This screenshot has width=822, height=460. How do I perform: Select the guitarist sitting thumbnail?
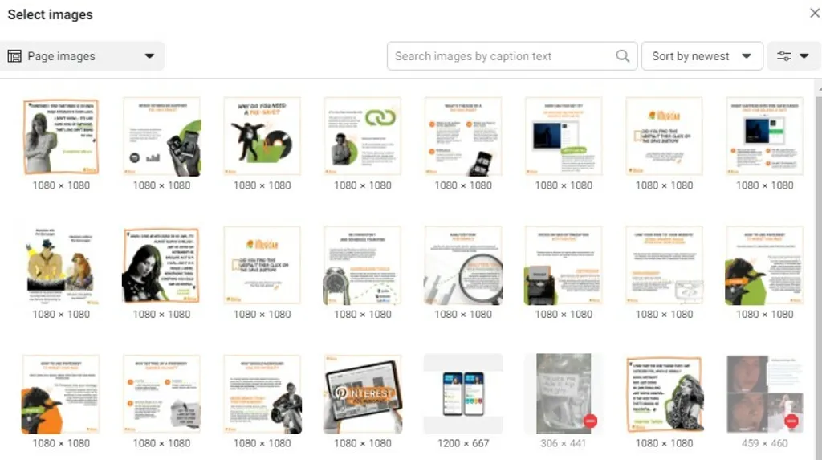(x=262, y=394)
